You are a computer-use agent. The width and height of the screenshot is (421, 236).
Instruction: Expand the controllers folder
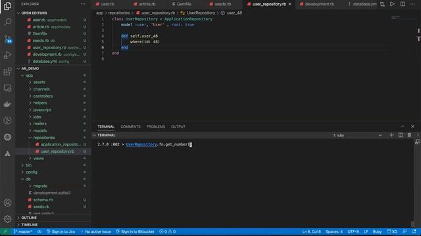(43, 96)
